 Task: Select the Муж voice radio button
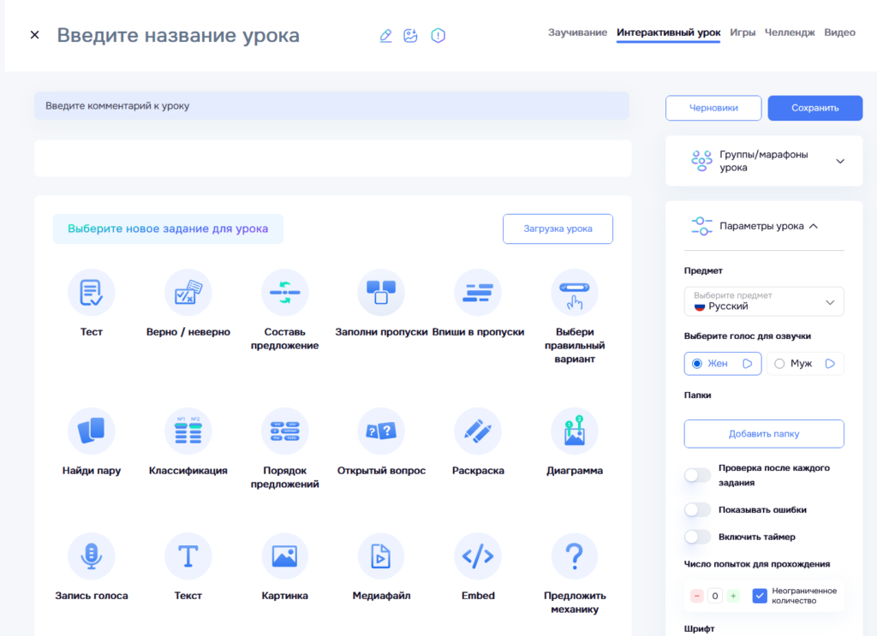779,363
